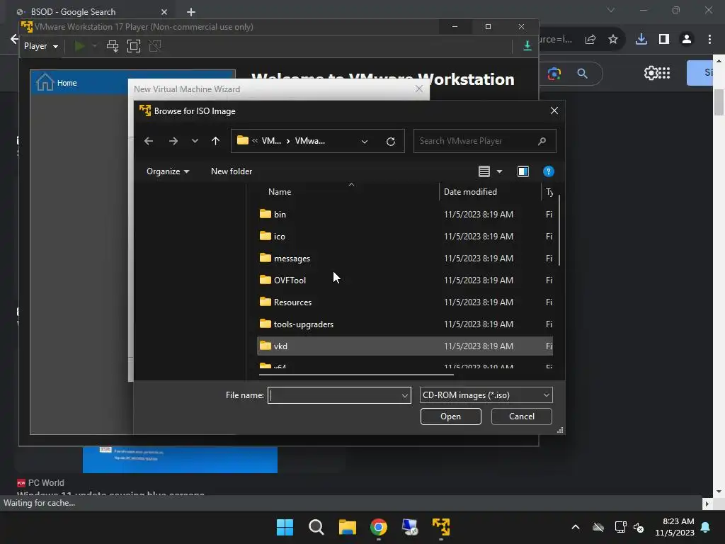
Task: Select the tools-upgraders folder
Action: [404, 324]
